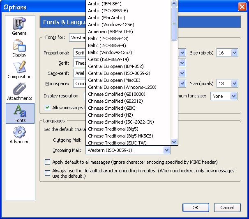Expand the Monospace font dropdown arrow
This screenshot has width=249, height=219.
(182, 84)
